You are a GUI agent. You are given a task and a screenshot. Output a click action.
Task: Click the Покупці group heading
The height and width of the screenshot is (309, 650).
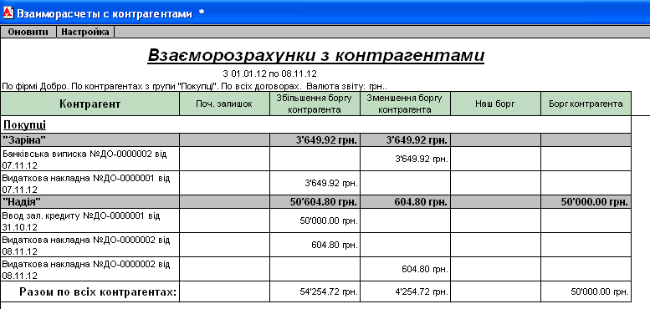(24, 125)
